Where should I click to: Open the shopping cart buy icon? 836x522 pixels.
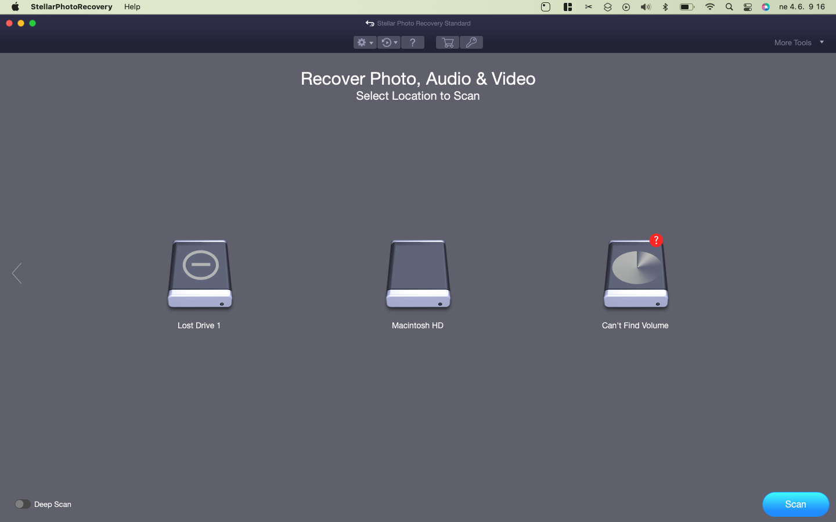coord(448,42)
